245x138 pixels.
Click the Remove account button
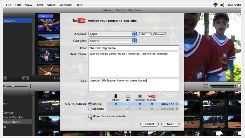click(x=160, y=34)
